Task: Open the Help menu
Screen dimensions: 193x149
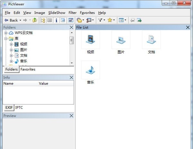Action: pyautogui.click(x=102, y=13)
